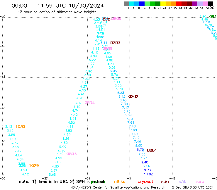217x190 pixels.
Task: Click the date range title 10/30/2024
Action: click(86, 6)
